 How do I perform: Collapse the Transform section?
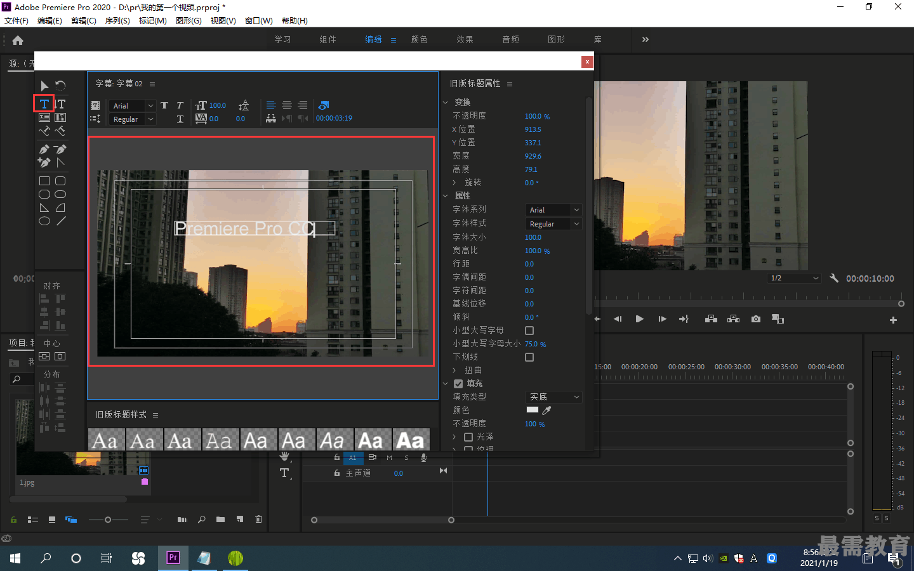point(446,102)
